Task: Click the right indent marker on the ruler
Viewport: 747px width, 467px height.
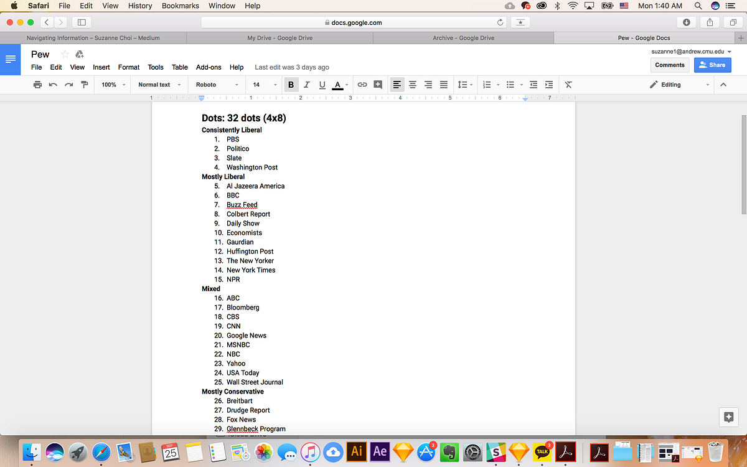Action: pos(525,100)
